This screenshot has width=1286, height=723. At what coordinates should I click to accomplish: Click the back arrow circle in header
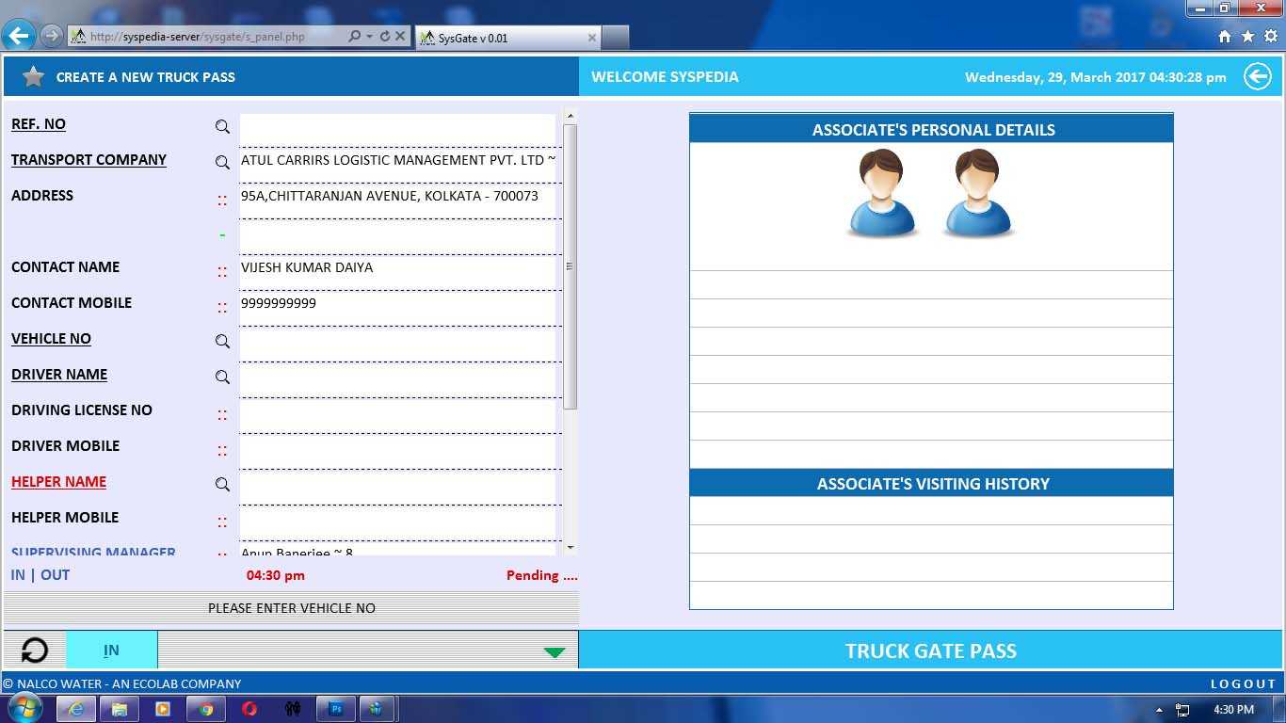(1257, 77)
